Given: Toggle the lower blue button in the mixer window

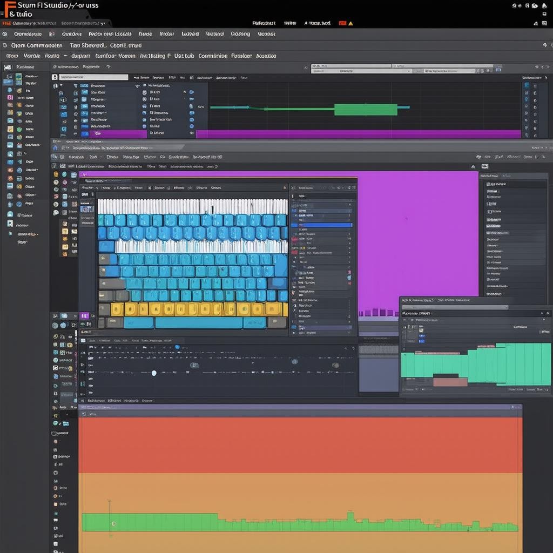Looking at the screenshot, I should [422, 340].
